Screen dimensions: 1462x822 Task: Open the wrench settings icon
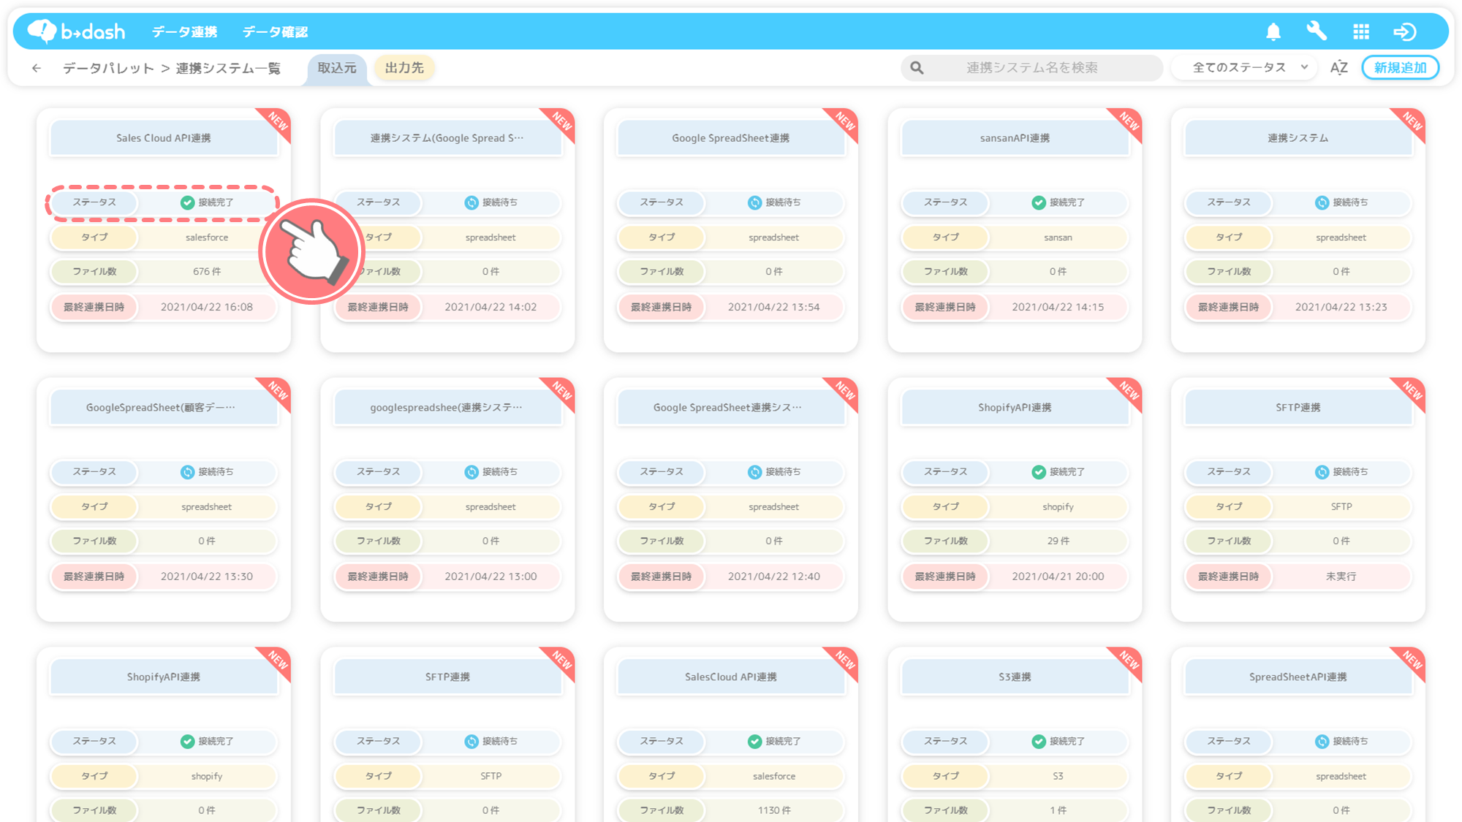click(x=1317, y=31)
